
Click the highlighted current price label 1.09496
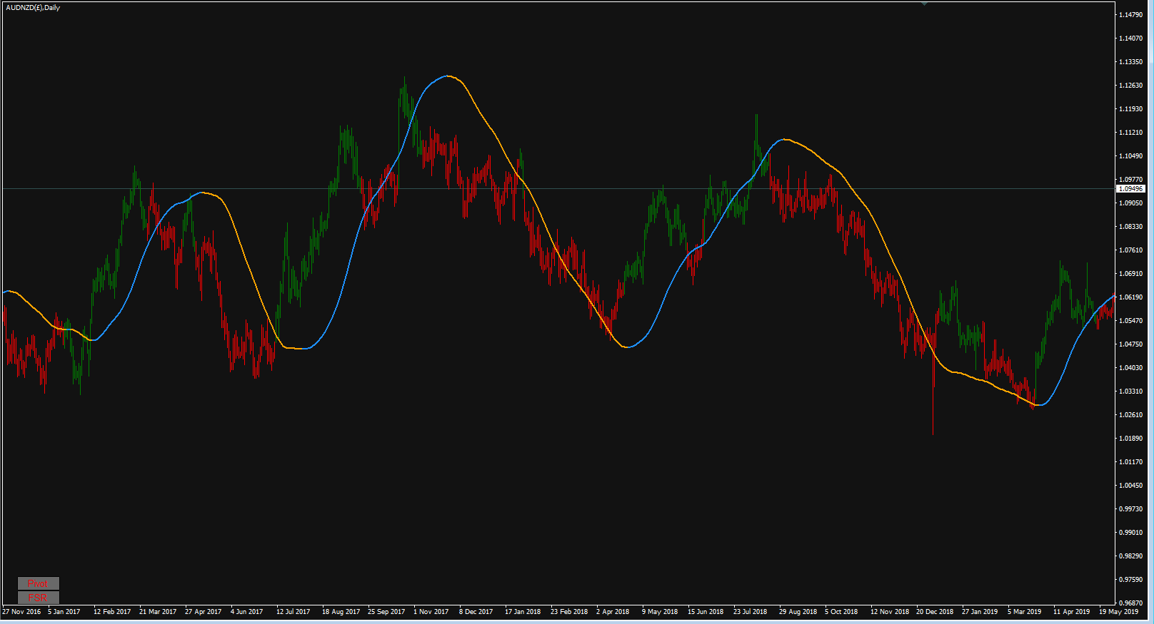click(1130, 189)
